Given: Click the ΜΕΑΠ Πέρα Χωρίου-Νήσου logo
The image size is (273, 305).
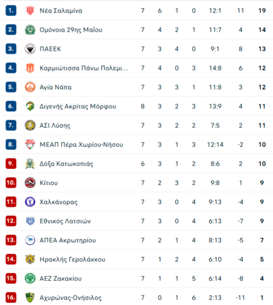Looking at the screenshot, I should pyautogui.click(x=30, y=145).
